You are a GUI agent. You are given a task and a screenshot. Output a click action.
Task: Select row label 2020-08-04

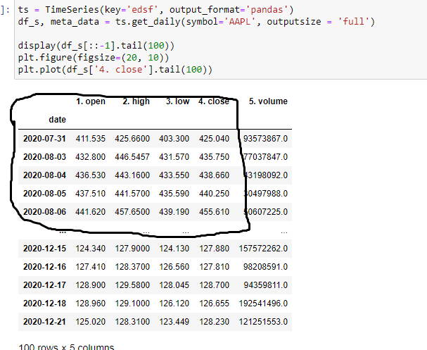(44, 175)
